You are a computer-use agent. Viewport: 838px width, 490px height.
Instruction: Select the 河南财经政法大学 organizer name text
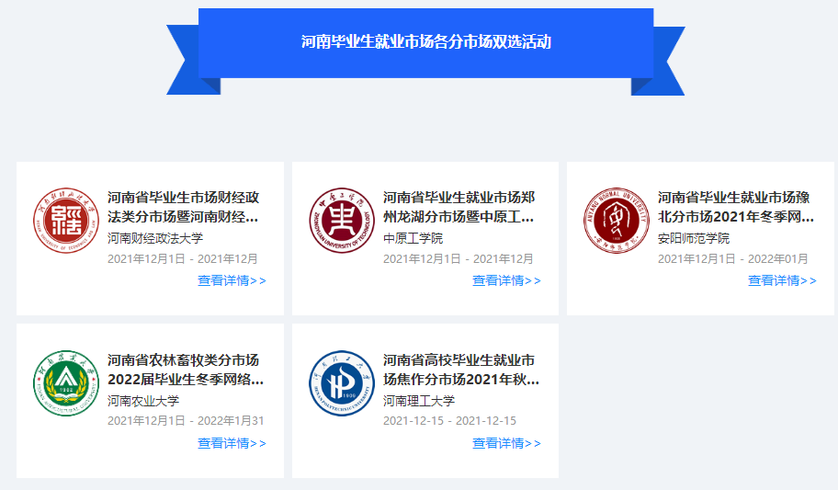coord(155,238)
